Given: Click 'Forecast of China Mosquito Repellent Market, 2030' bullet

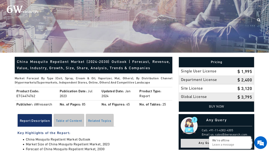Looking at the screenshot, I should (65, 149).
